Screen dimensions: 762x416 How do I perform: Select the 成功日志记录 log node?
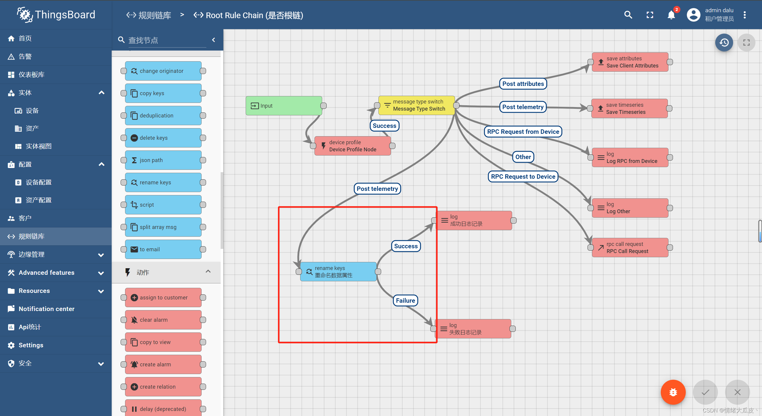click(x=474, y=220)
